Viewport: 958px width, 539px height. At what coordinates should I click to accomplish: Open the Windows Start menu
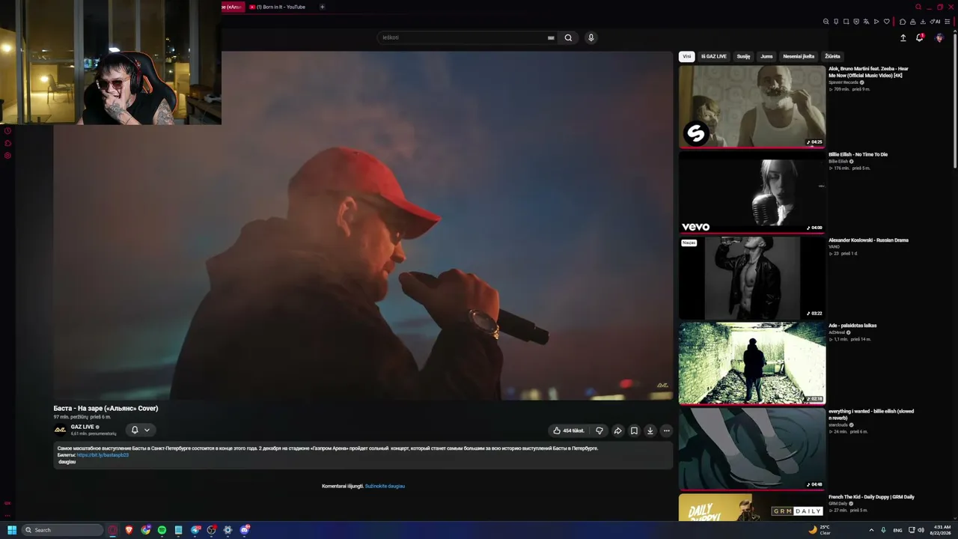point(11,530)
